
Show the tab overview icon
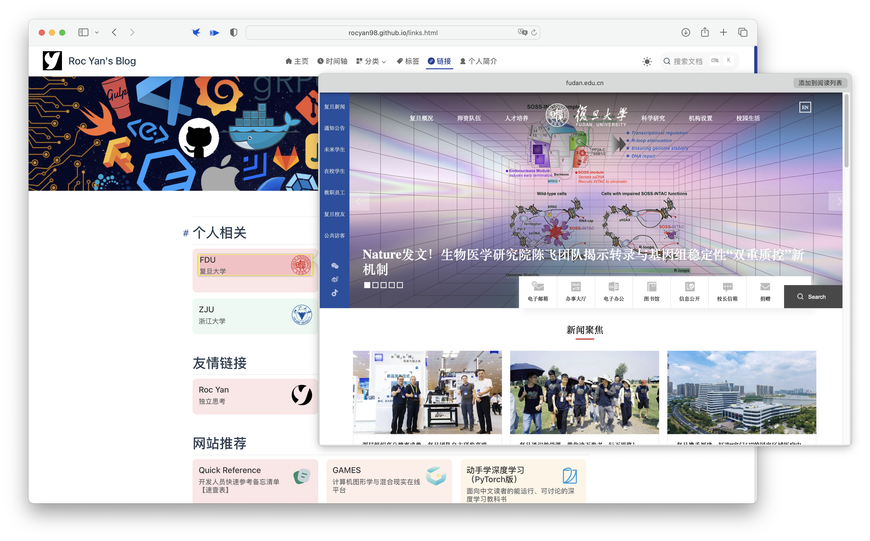743,33
